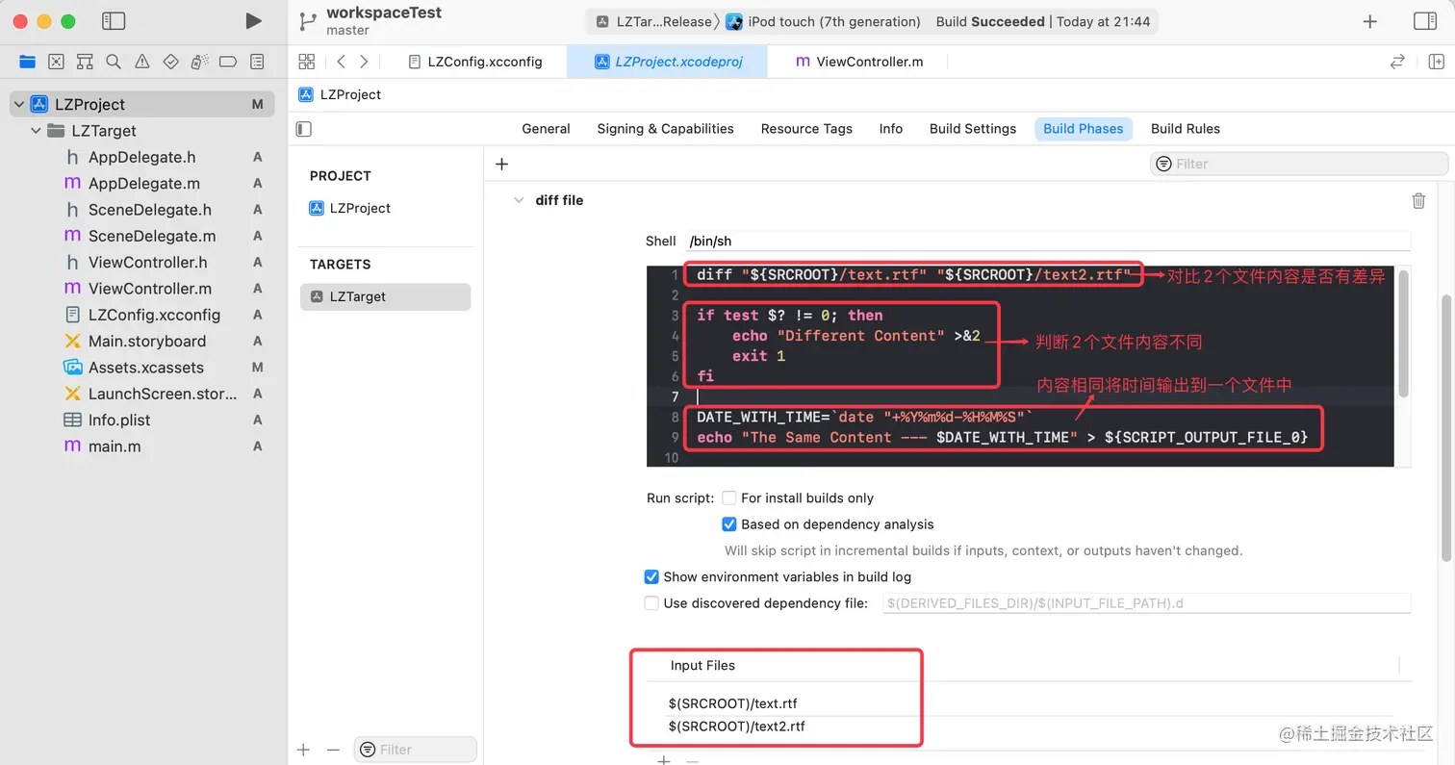Open the Breakpoint navigator icon
The width and height of the screenshot is (1455, 765).
coord(228,62)
